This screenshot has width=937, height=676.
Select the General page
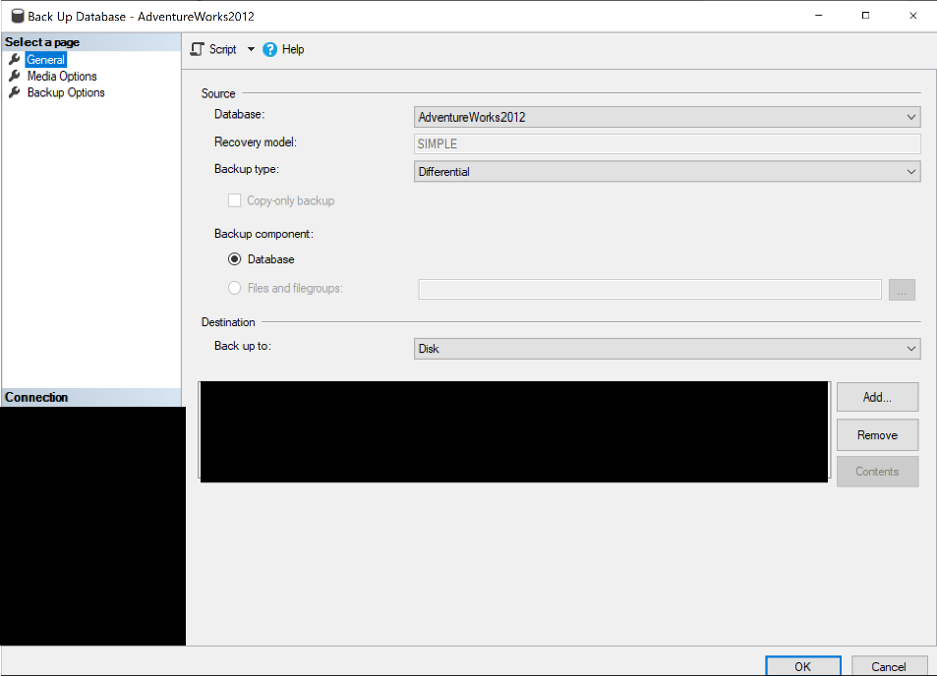(x=45, y=60)
